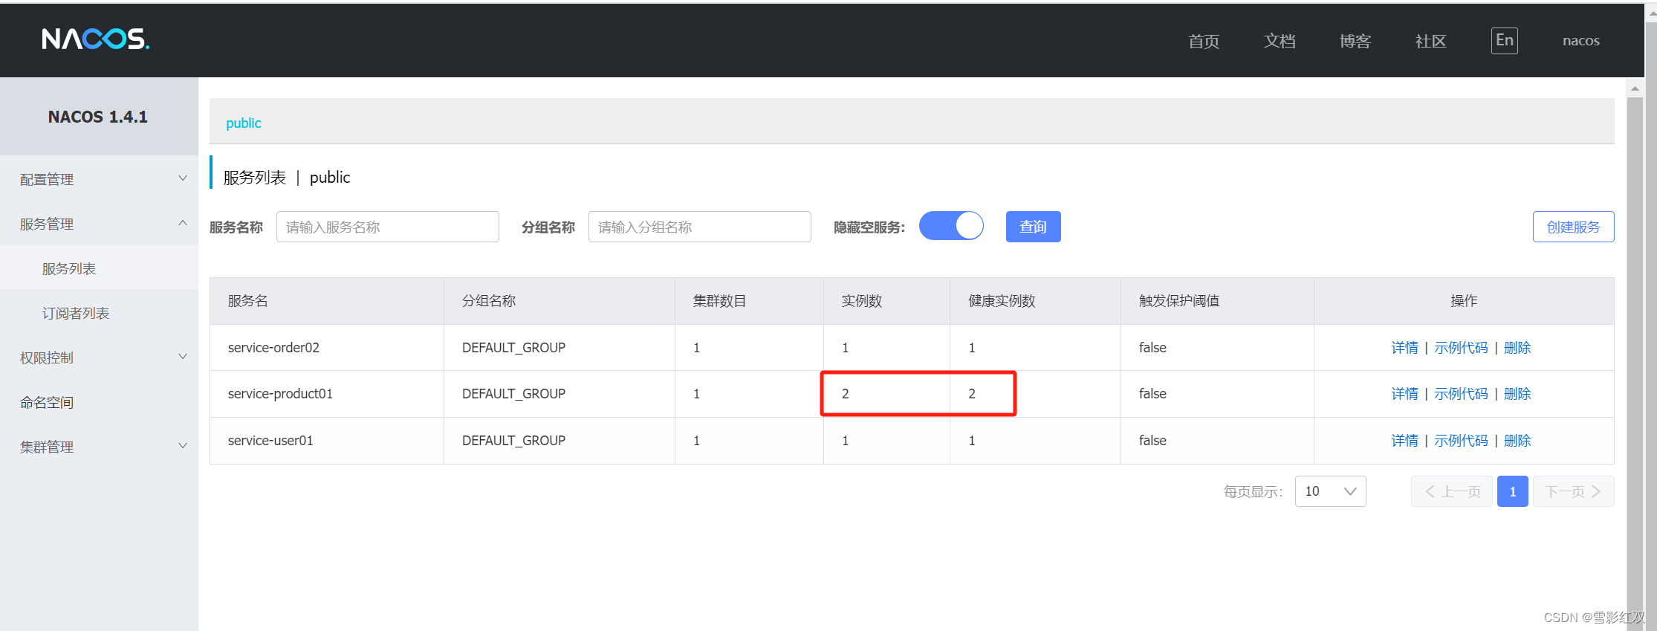Open 集群管理 sidebar item

[99, 447]
